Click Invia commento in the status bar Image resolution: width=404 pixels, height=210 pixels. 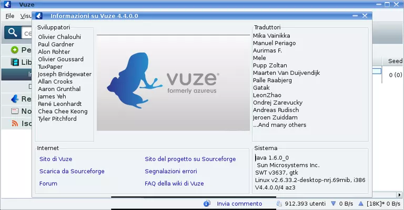pos(239,204)
